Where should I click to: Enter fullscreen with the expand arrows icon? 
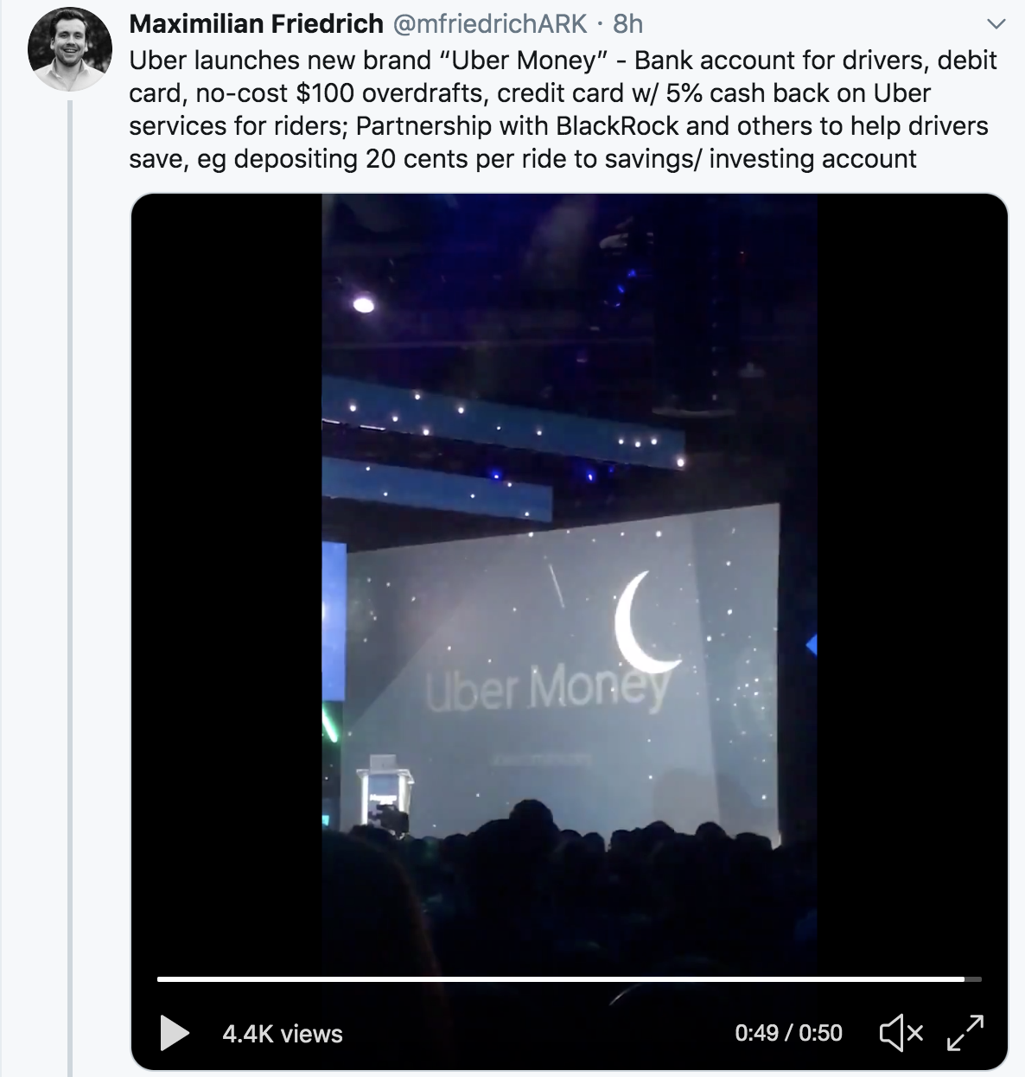(x=965, y=1033)
